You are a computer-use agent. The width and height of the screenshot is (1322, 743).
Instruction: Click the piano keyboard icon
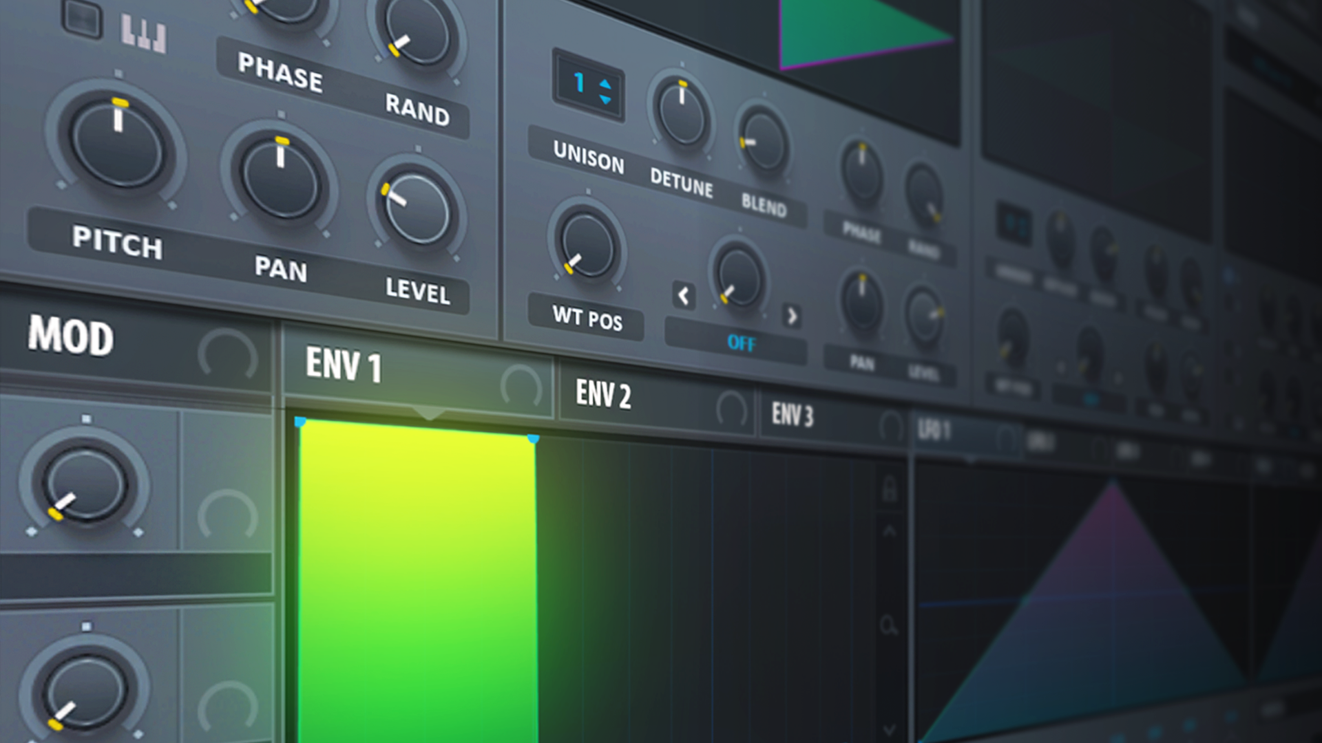click(x=143, y=33)
